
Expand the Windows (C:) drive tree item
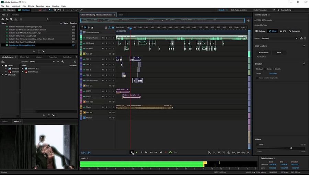pyautogui.click(x=23, y=69)
